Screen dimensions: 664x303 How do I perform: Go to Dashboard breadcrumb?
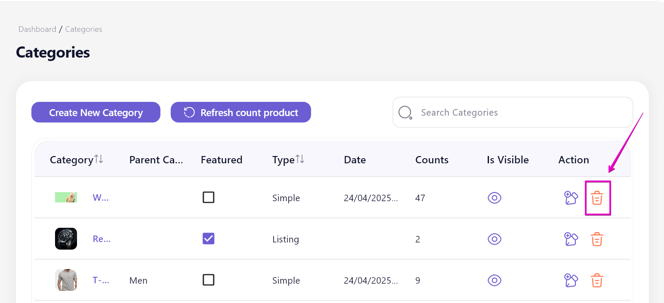(x=37, y=29)
